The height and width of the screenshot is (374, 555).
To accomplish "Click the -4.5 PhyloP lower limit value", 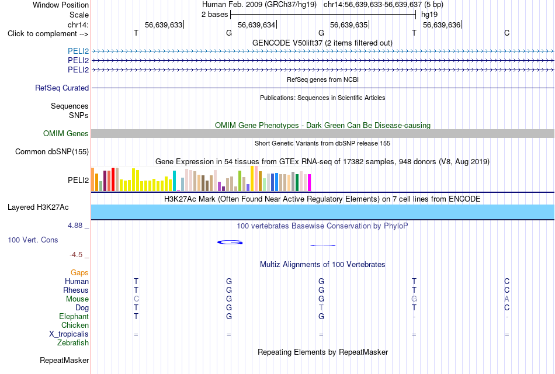I will 76,255.
